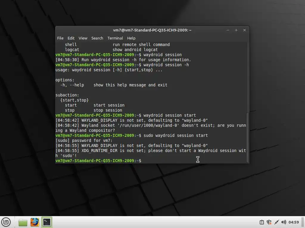
Task: Click text 'show this help message and exit'
Action: click(130, 85)
